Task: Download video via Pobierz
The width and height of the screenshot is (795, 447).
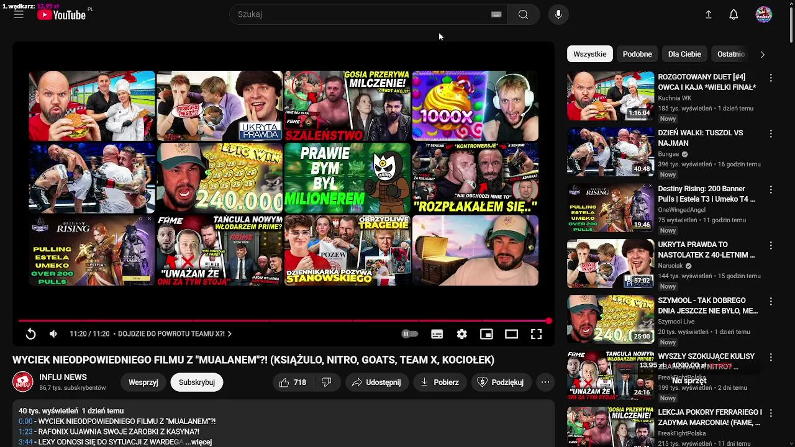Action: click(440, 382)
